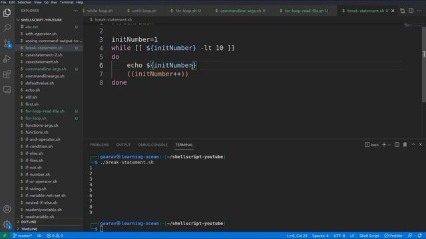Image resolution: width=426 pixels, height=239 pixels.
Task: Switch to the while-loop.sh tab
Action: tap(100, 11)
